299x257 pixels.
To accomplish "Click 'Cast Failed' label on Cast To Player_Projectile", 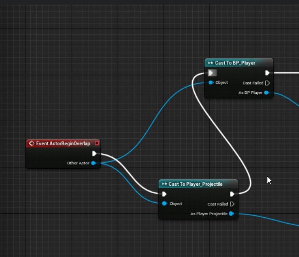I will click(x=218, y=204).
